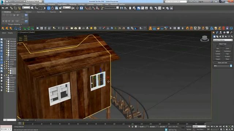Click the Bind to Space Warp tool
Image resolution: width=234 pixels, height=131 pixels.
click(19, 8)
